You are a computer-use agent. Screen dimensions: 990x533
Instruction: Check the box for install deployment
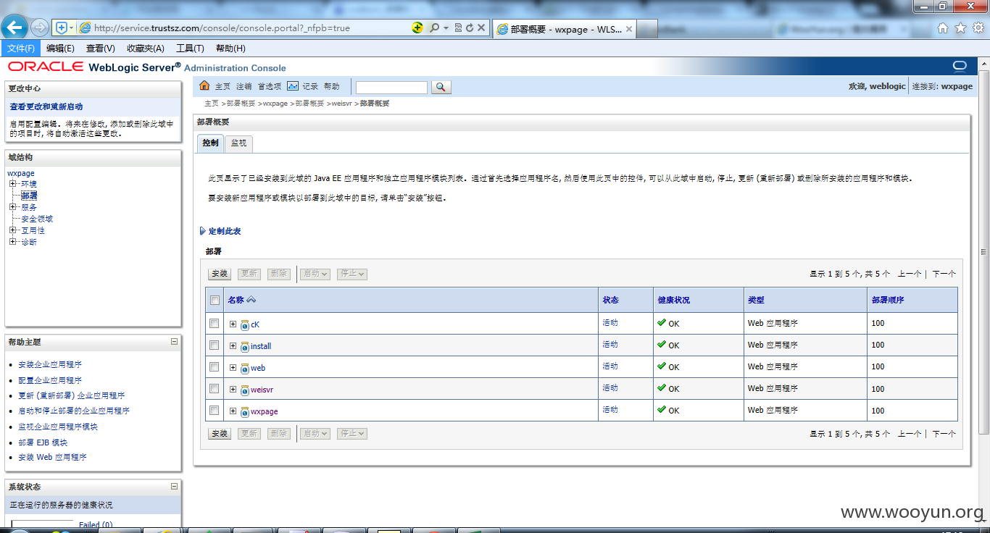[214, 345]
